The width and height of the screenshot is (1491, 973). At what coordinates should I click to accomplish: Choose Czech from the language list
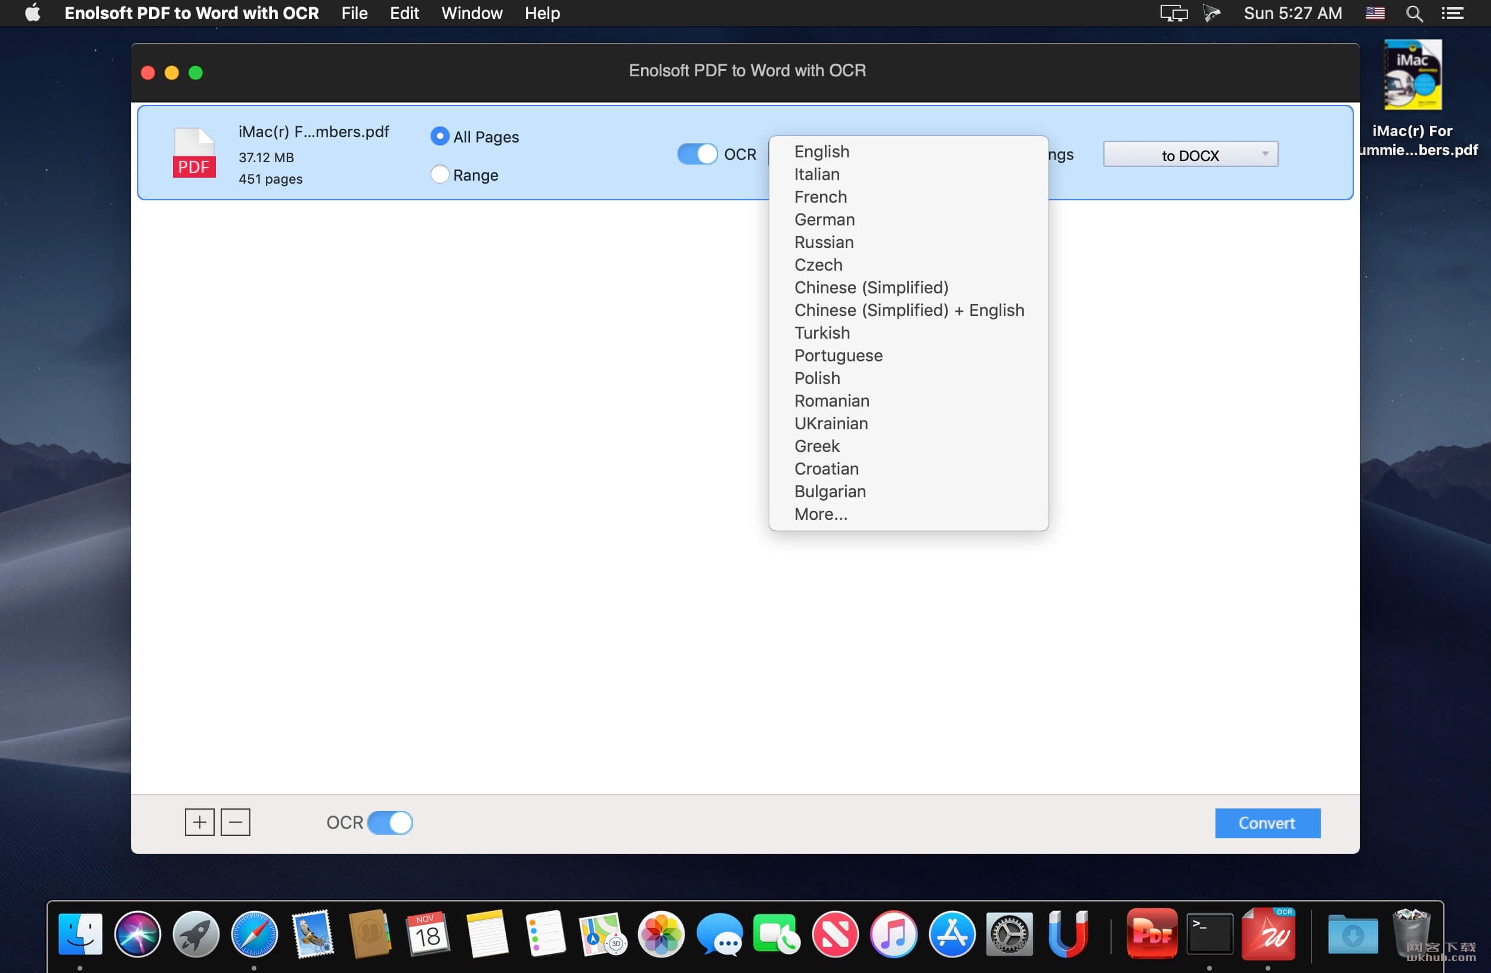tap(908, 264)
